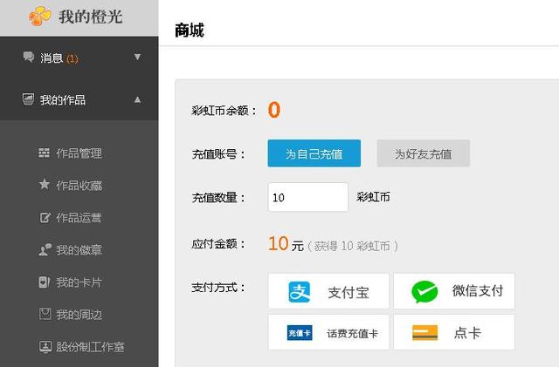Click the 我的橙光 title text
559x367 pixels.
click(91, 17)
